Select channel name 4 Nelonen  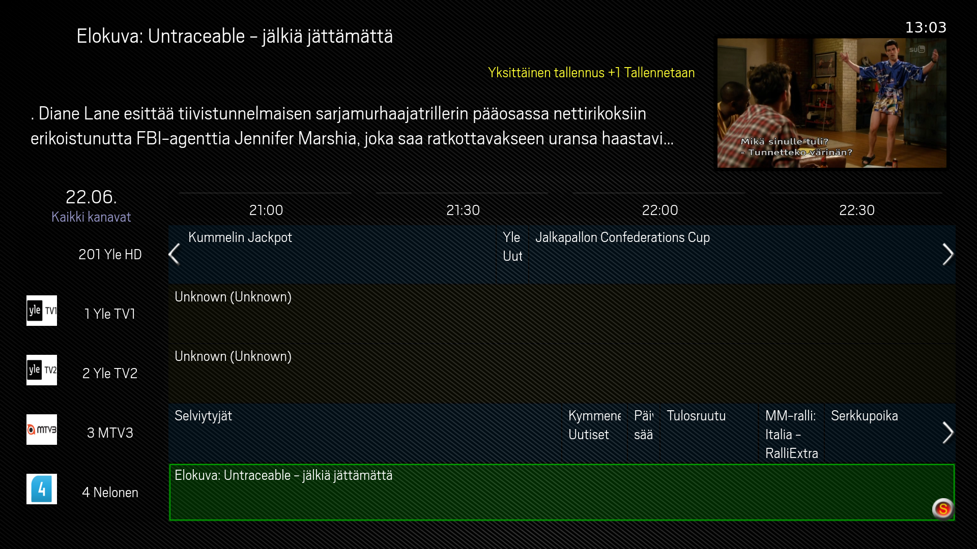(110, 493)
